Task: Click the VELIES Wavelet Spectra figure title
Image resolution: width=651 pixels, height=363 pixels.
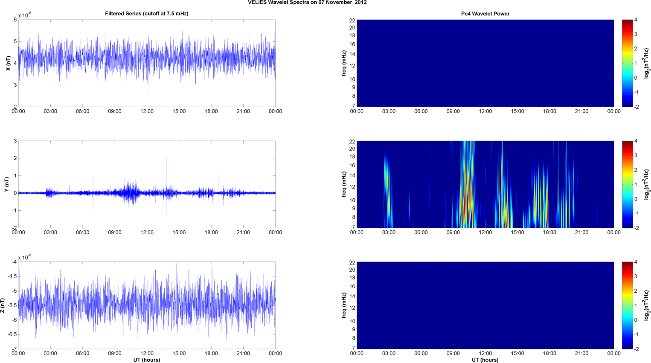Action: point(307,3)
